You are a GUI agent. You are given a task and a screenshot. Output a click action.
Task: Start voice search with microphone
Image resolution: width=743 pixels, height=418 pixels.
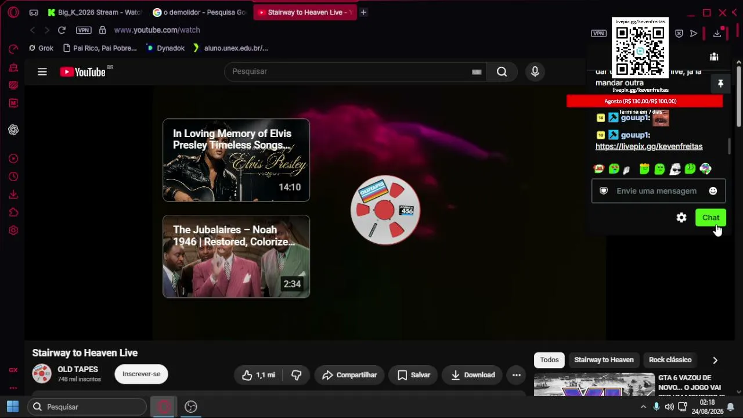pyautogui.click(x=535, y=71)
